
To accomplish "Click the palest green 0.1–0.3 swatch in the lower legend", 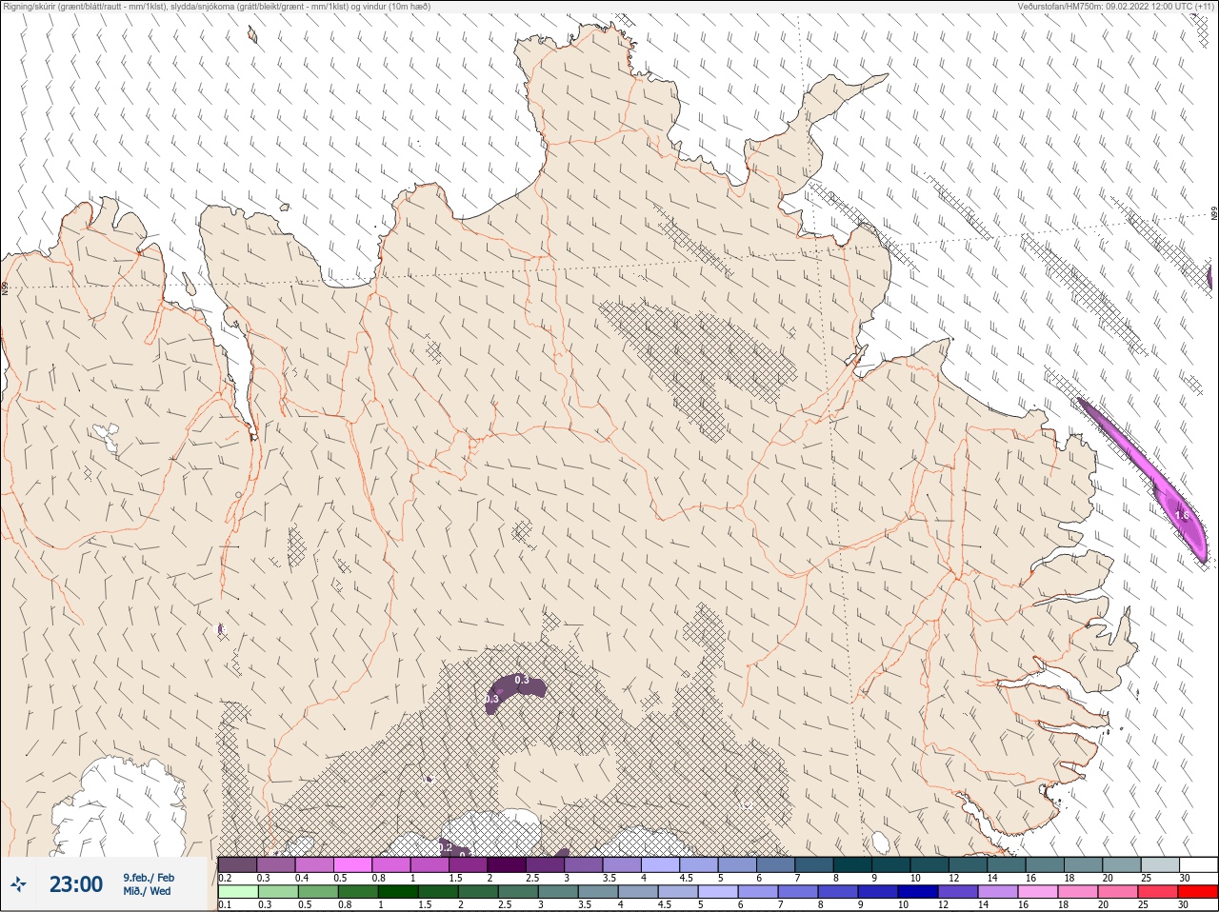I will [237, 892].
